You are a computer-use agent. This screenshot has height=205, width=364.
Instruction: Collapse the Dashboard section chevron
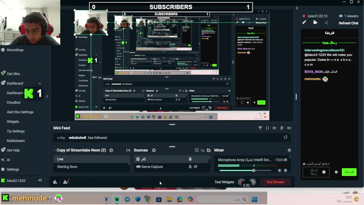(40, 83)
